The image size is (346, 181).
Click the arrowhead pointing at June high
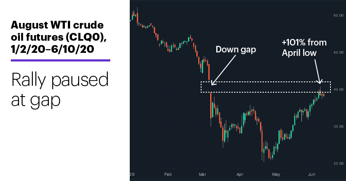[320, 81]
